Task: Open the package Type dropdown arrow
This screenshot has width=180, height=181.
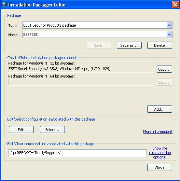Action: [169, 25]
